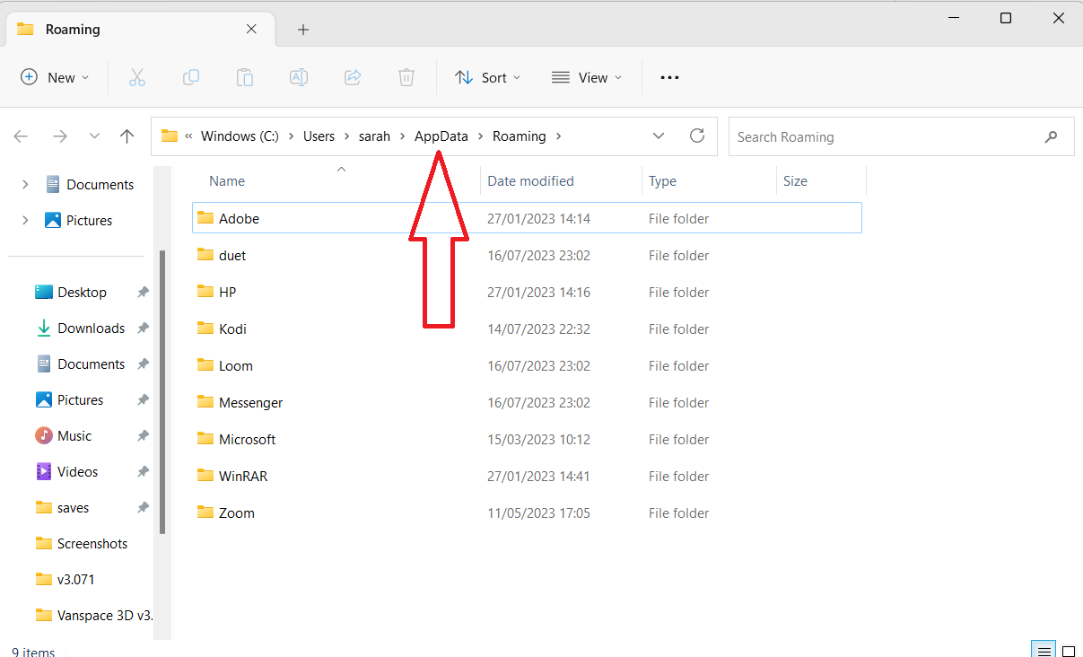1083x657 pixels.
Task: Click the pin icon beside Desktop
Action: coord(143,293)
